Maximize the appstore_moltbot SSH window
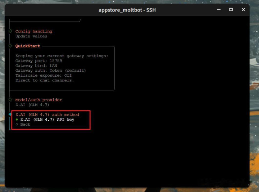The height and width of the screenshot is (192, 259). coord(231,10)
